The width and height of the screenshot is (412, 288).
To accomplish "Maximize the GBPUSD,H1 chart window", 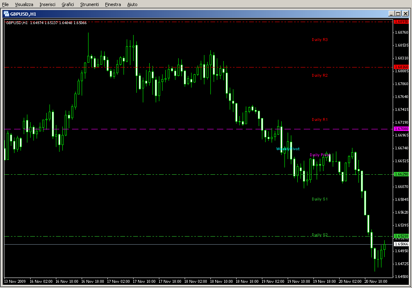I will [398, 14].
